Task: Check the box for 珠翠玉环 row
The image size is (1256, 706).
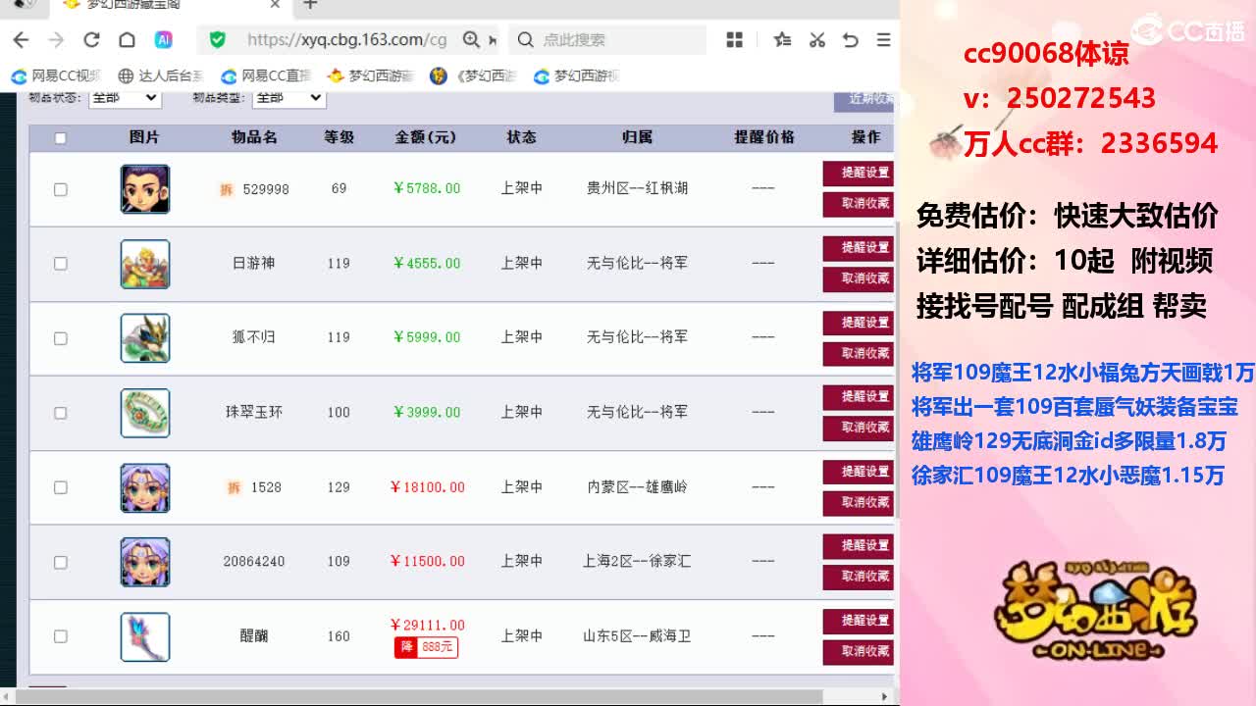Action: 60,413
